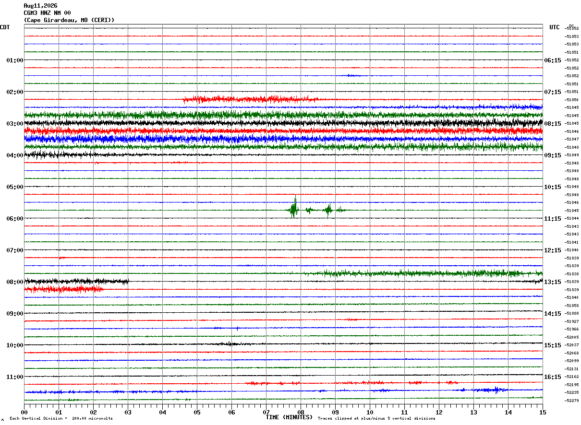This screenshot has height=425, width=581.
Task: Click the CDT timezone label
Action: pos(5,27)
